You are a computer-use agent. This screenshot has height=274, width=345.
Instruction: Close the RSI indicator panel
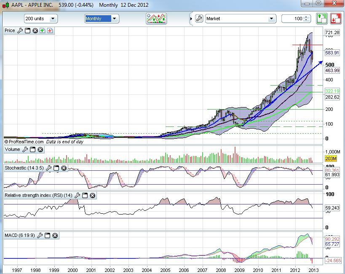93,195
